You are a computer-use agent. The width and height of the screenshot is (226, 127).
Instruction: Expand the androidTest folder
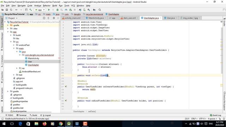14,45
